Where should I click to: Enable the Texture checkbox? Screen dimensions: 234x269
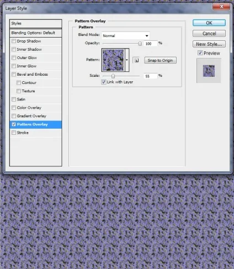(19, 91)
